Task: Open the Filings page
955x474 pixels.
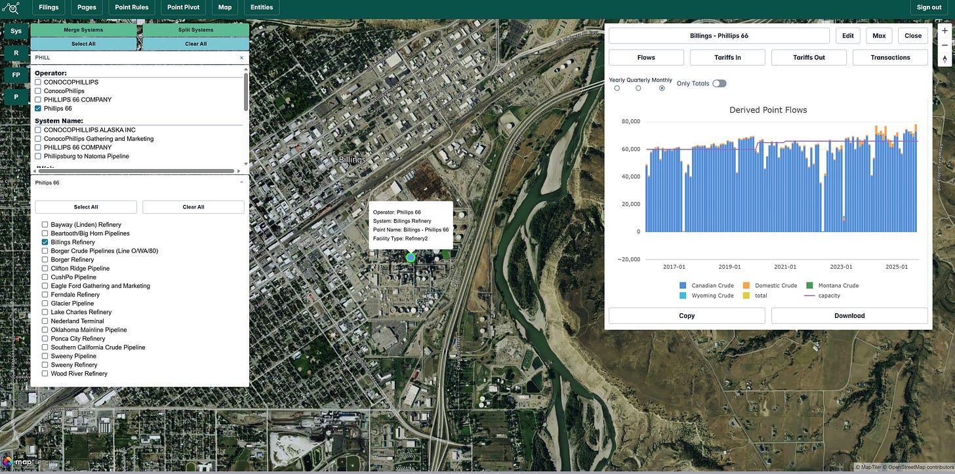Action: coord(49,8)
